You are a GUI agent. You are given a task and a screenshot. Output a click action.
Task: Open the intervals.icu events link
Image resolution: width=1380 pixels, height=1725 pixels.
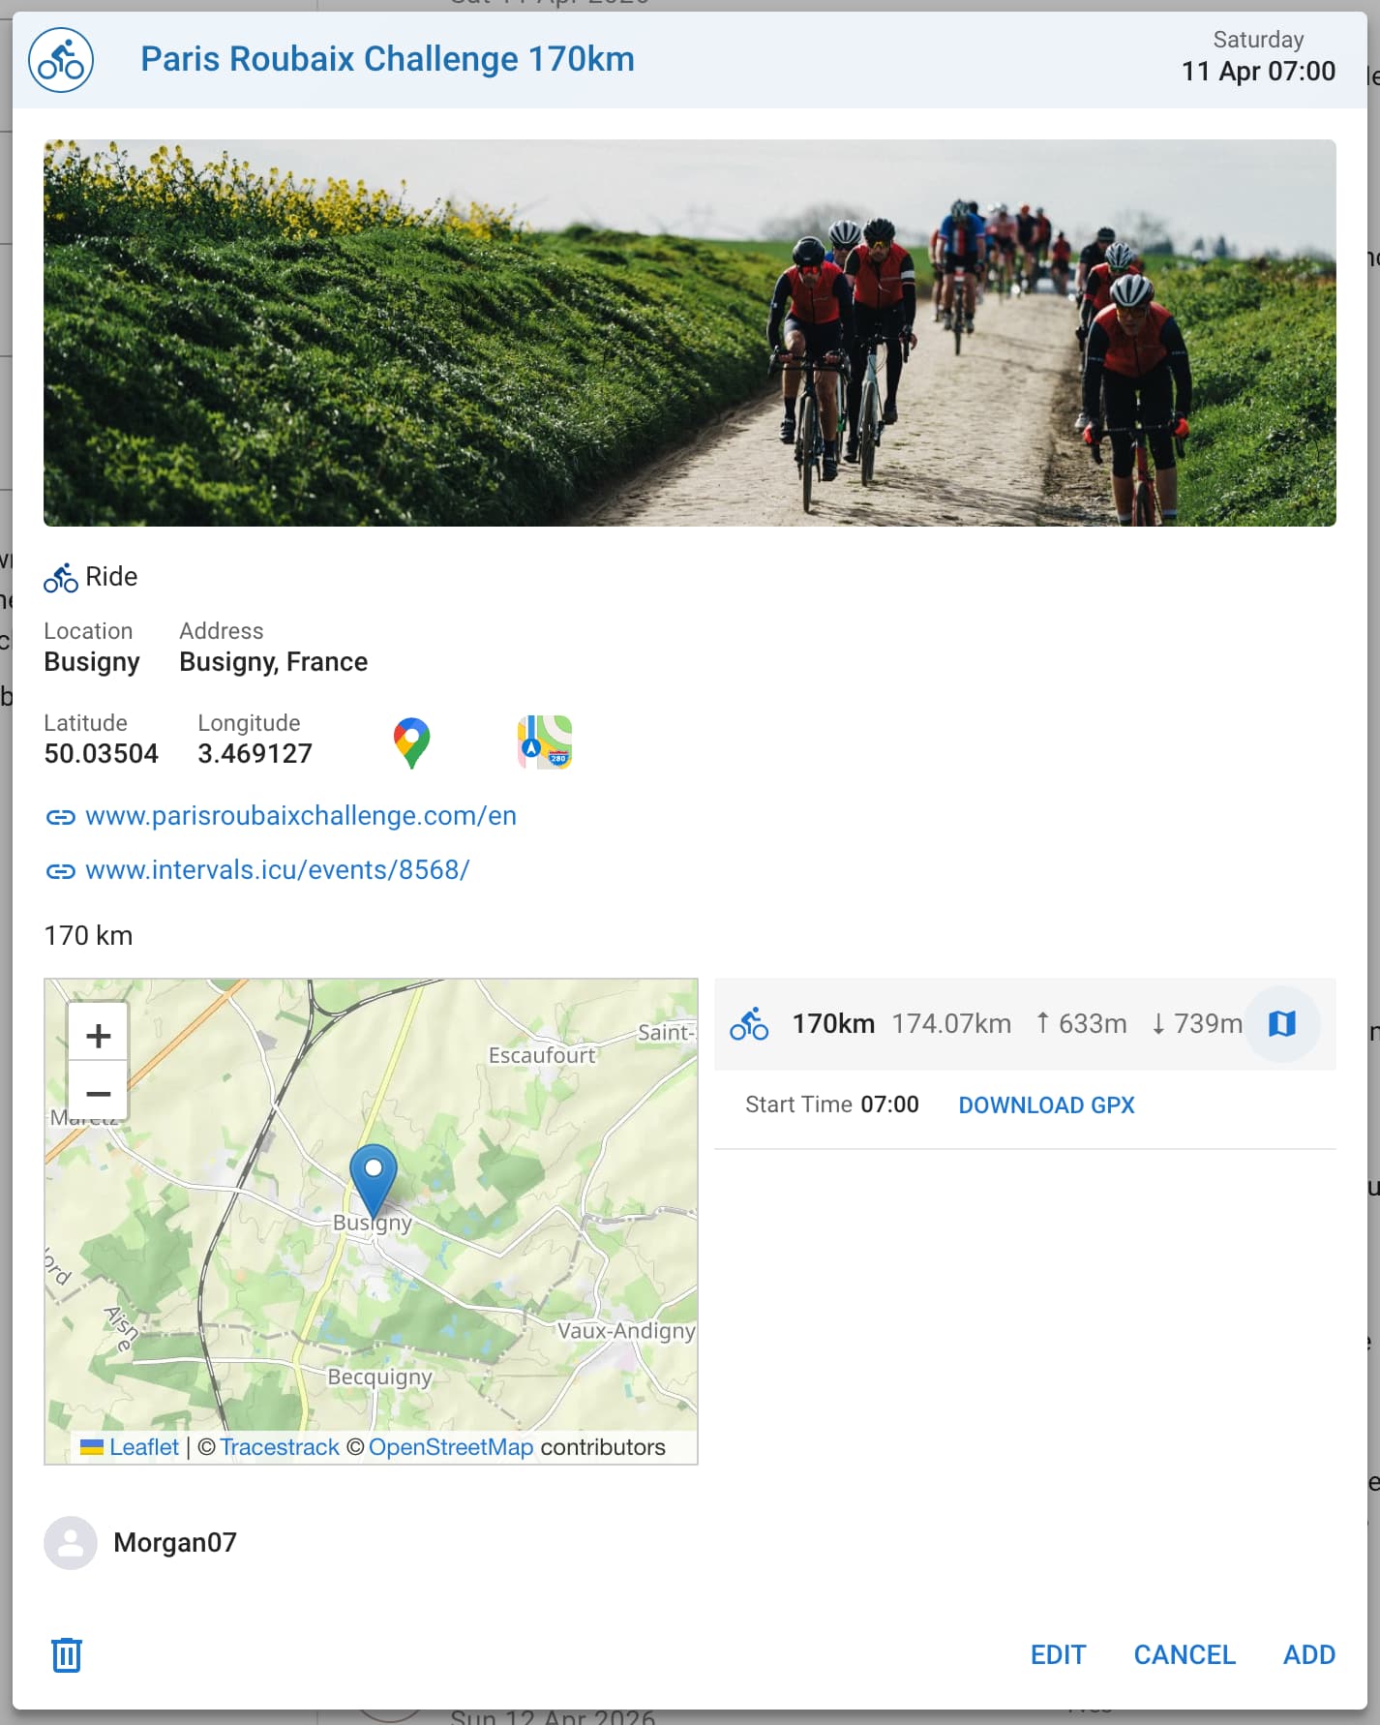[277, 870]
